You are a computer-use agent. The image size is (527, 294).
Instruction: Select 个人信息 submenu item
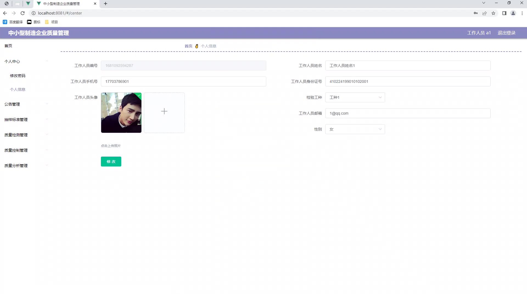click(18, 89)
